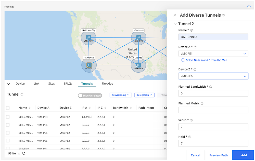255x161 pixels.
Task: Open help for Add Diverse Tunnels title
Action: (223, 15)
